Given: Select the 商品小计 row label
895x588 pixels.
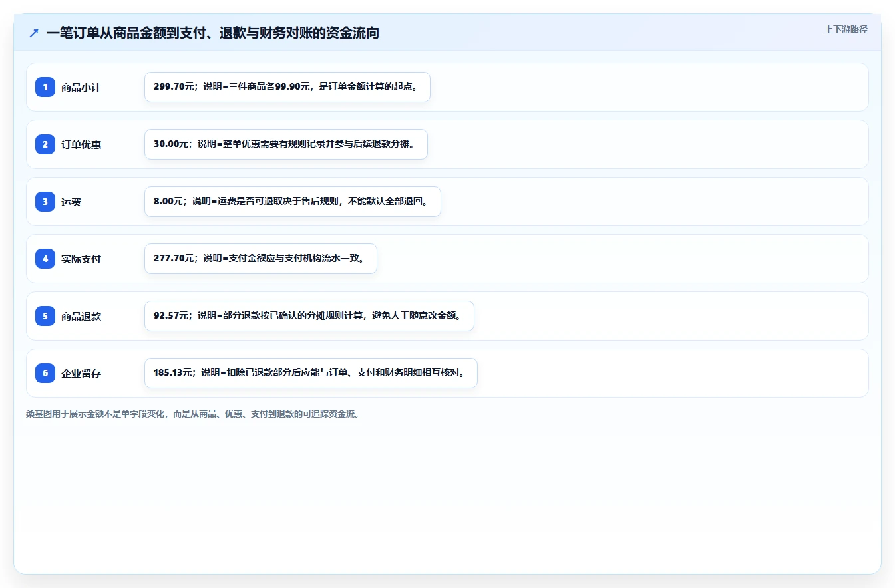Looking at the screenshot, I should click(x=81, y=87).
